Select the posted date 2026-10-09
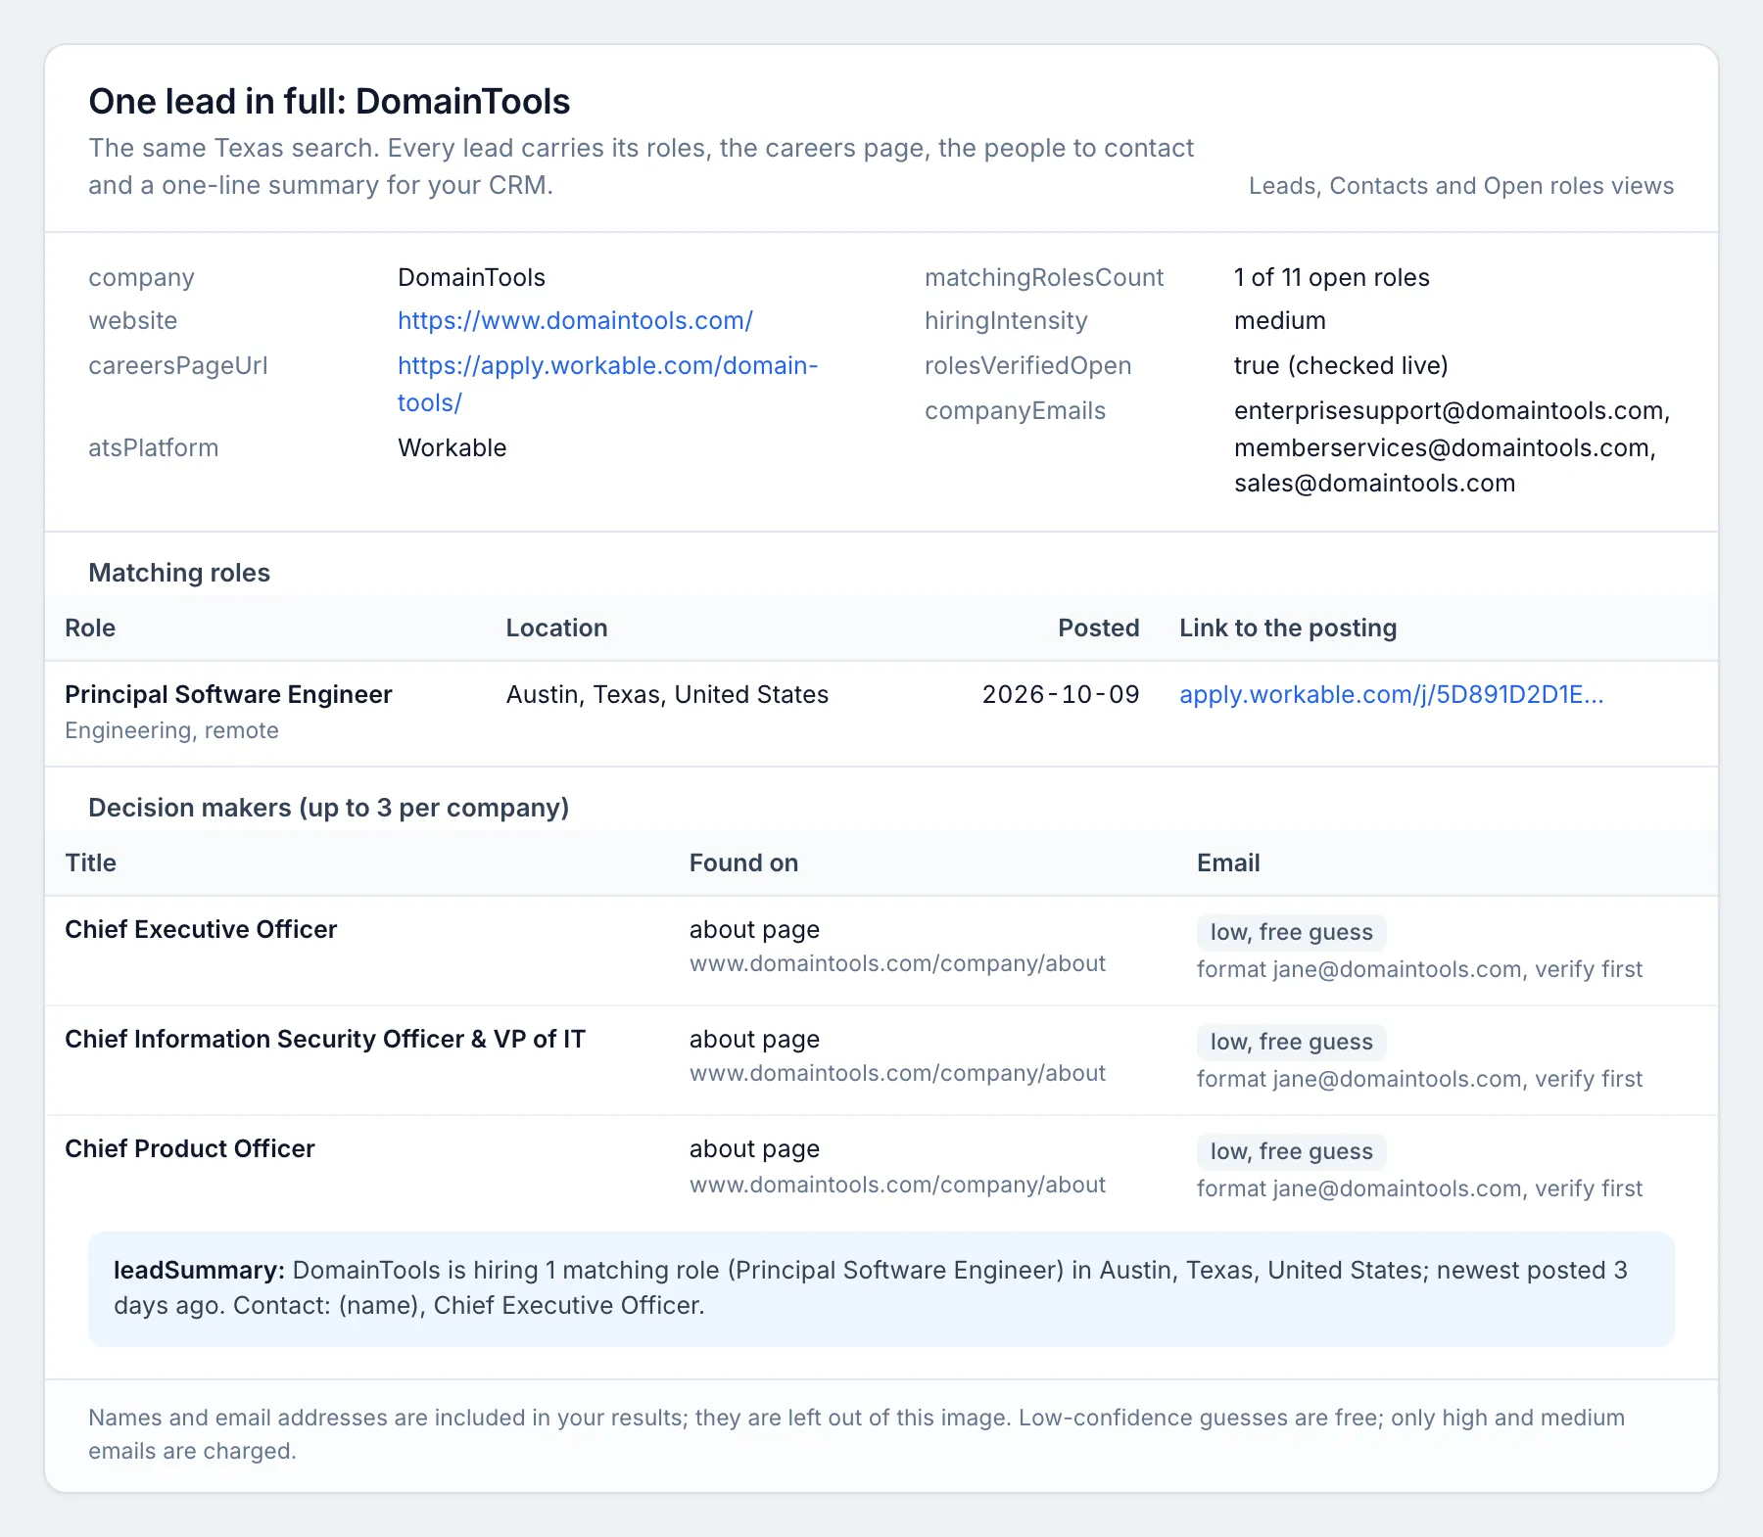 (1061, 695)
